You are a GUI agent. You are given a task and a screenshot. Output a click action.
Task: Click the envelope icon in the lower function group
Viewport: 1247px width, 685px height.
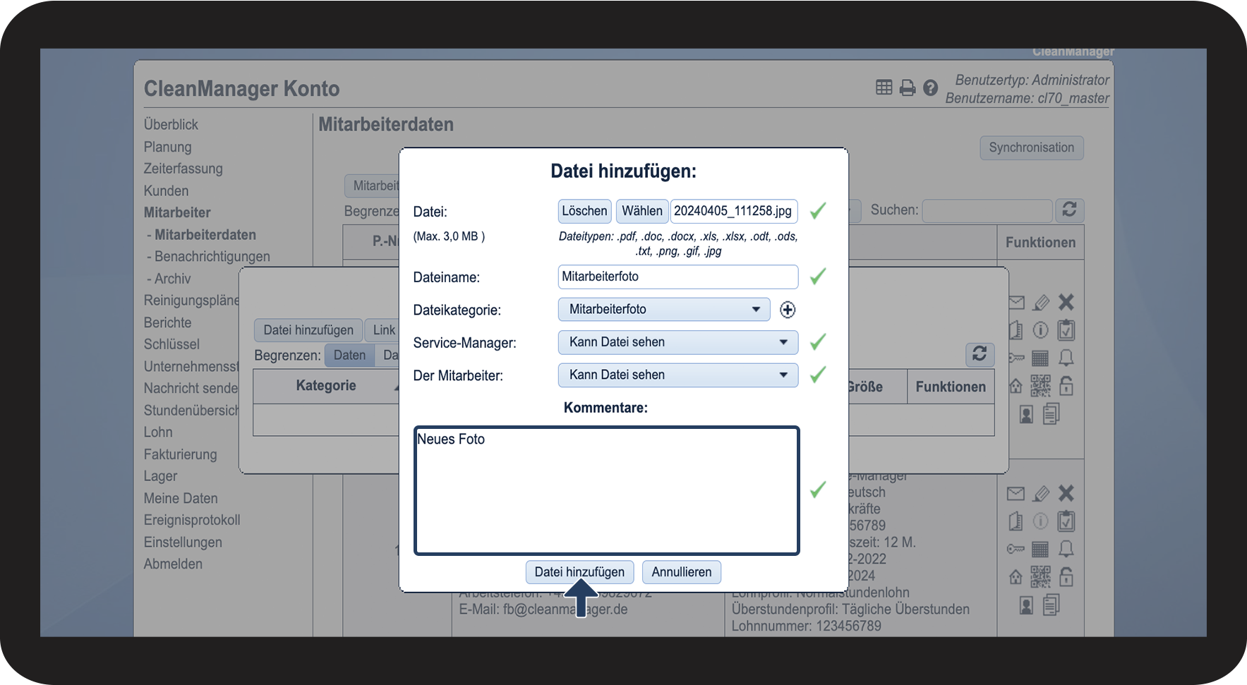pyautogui.click(x=1016, y=494)
